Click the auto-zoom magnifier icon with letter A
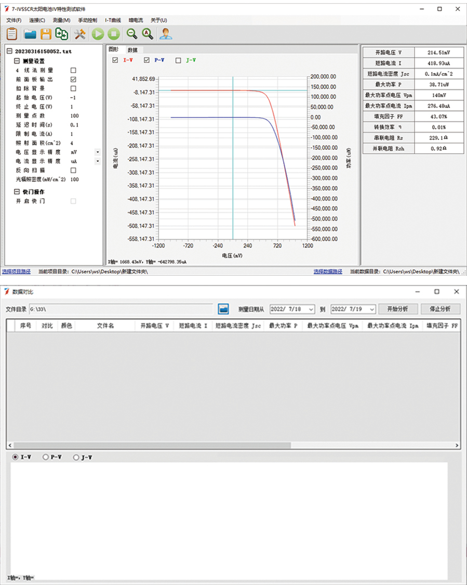Screen dimensions: 467x585 (148, 34)
